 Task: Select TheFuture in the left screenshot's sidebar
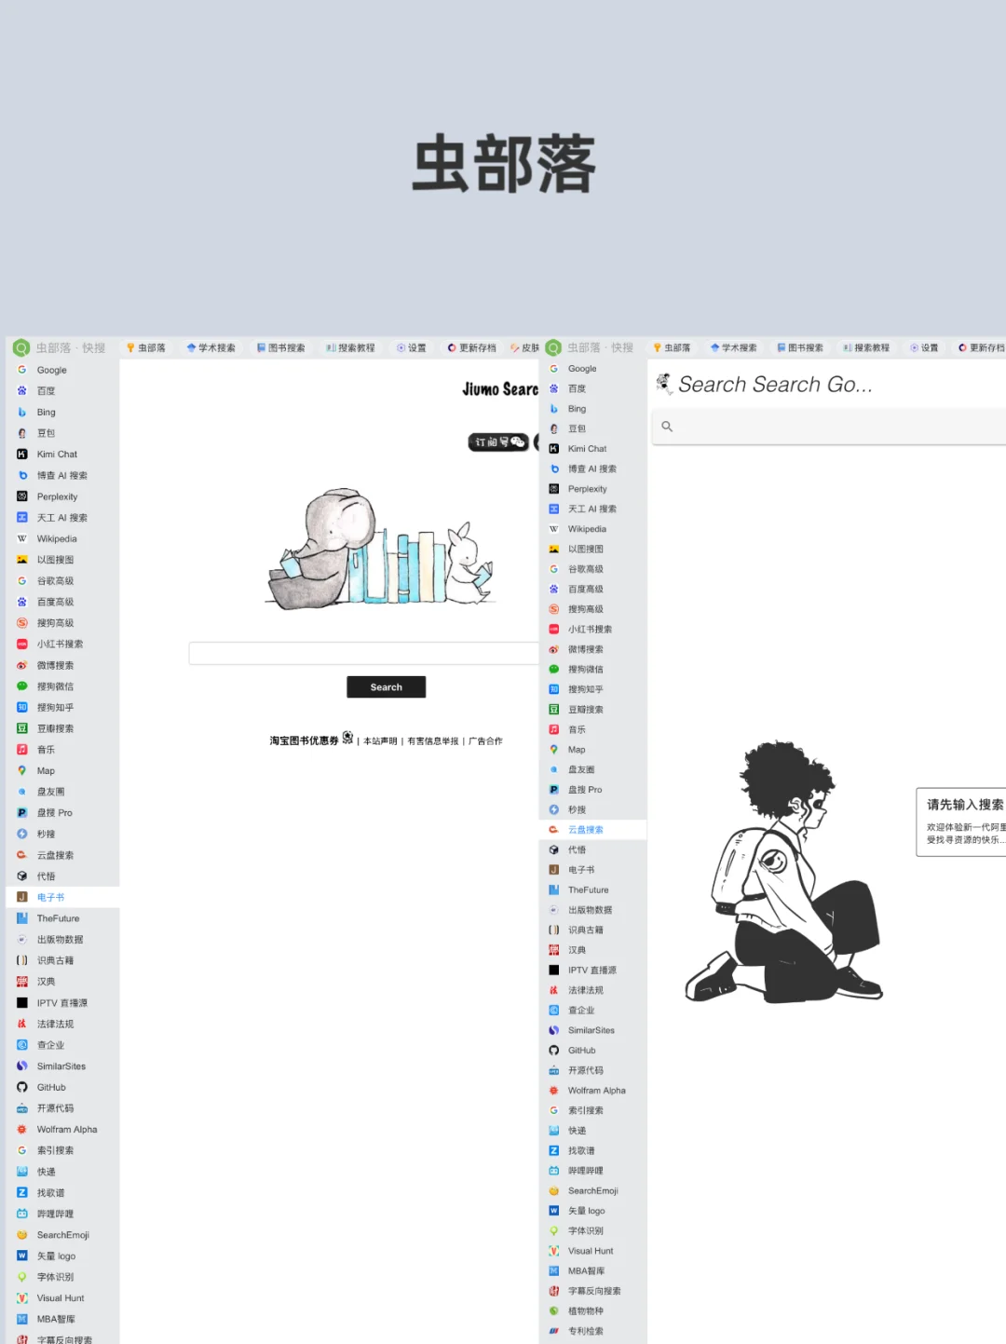62,918
